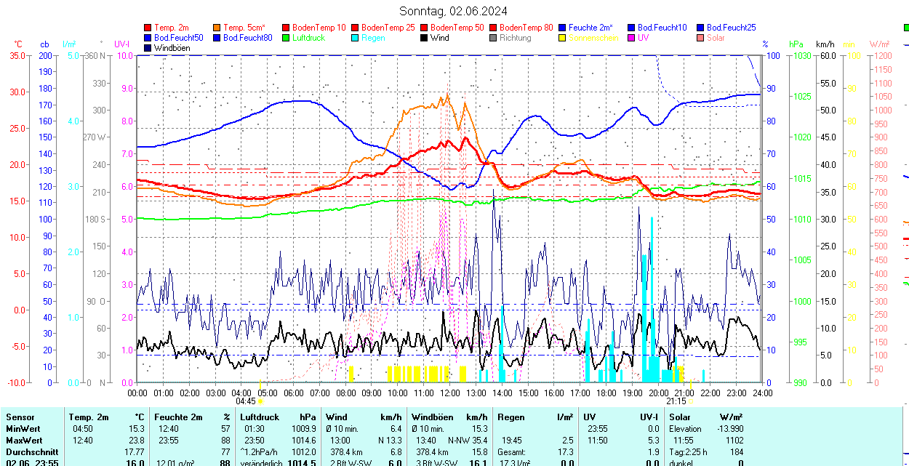
Task: Click the chart title Sonntag, 02.06.2024
Action: coord(454,11)
